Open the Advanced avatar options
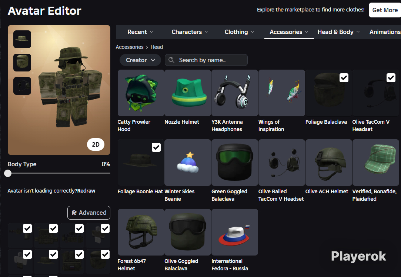401x277 pixels. 89,213
